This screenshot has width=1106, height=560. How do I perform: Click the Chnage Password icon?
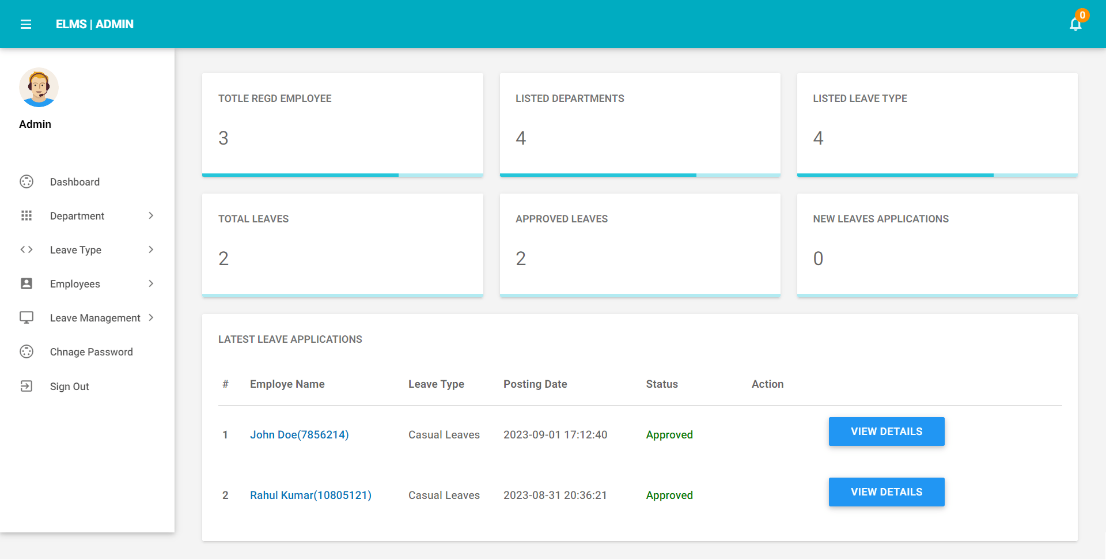26,351
